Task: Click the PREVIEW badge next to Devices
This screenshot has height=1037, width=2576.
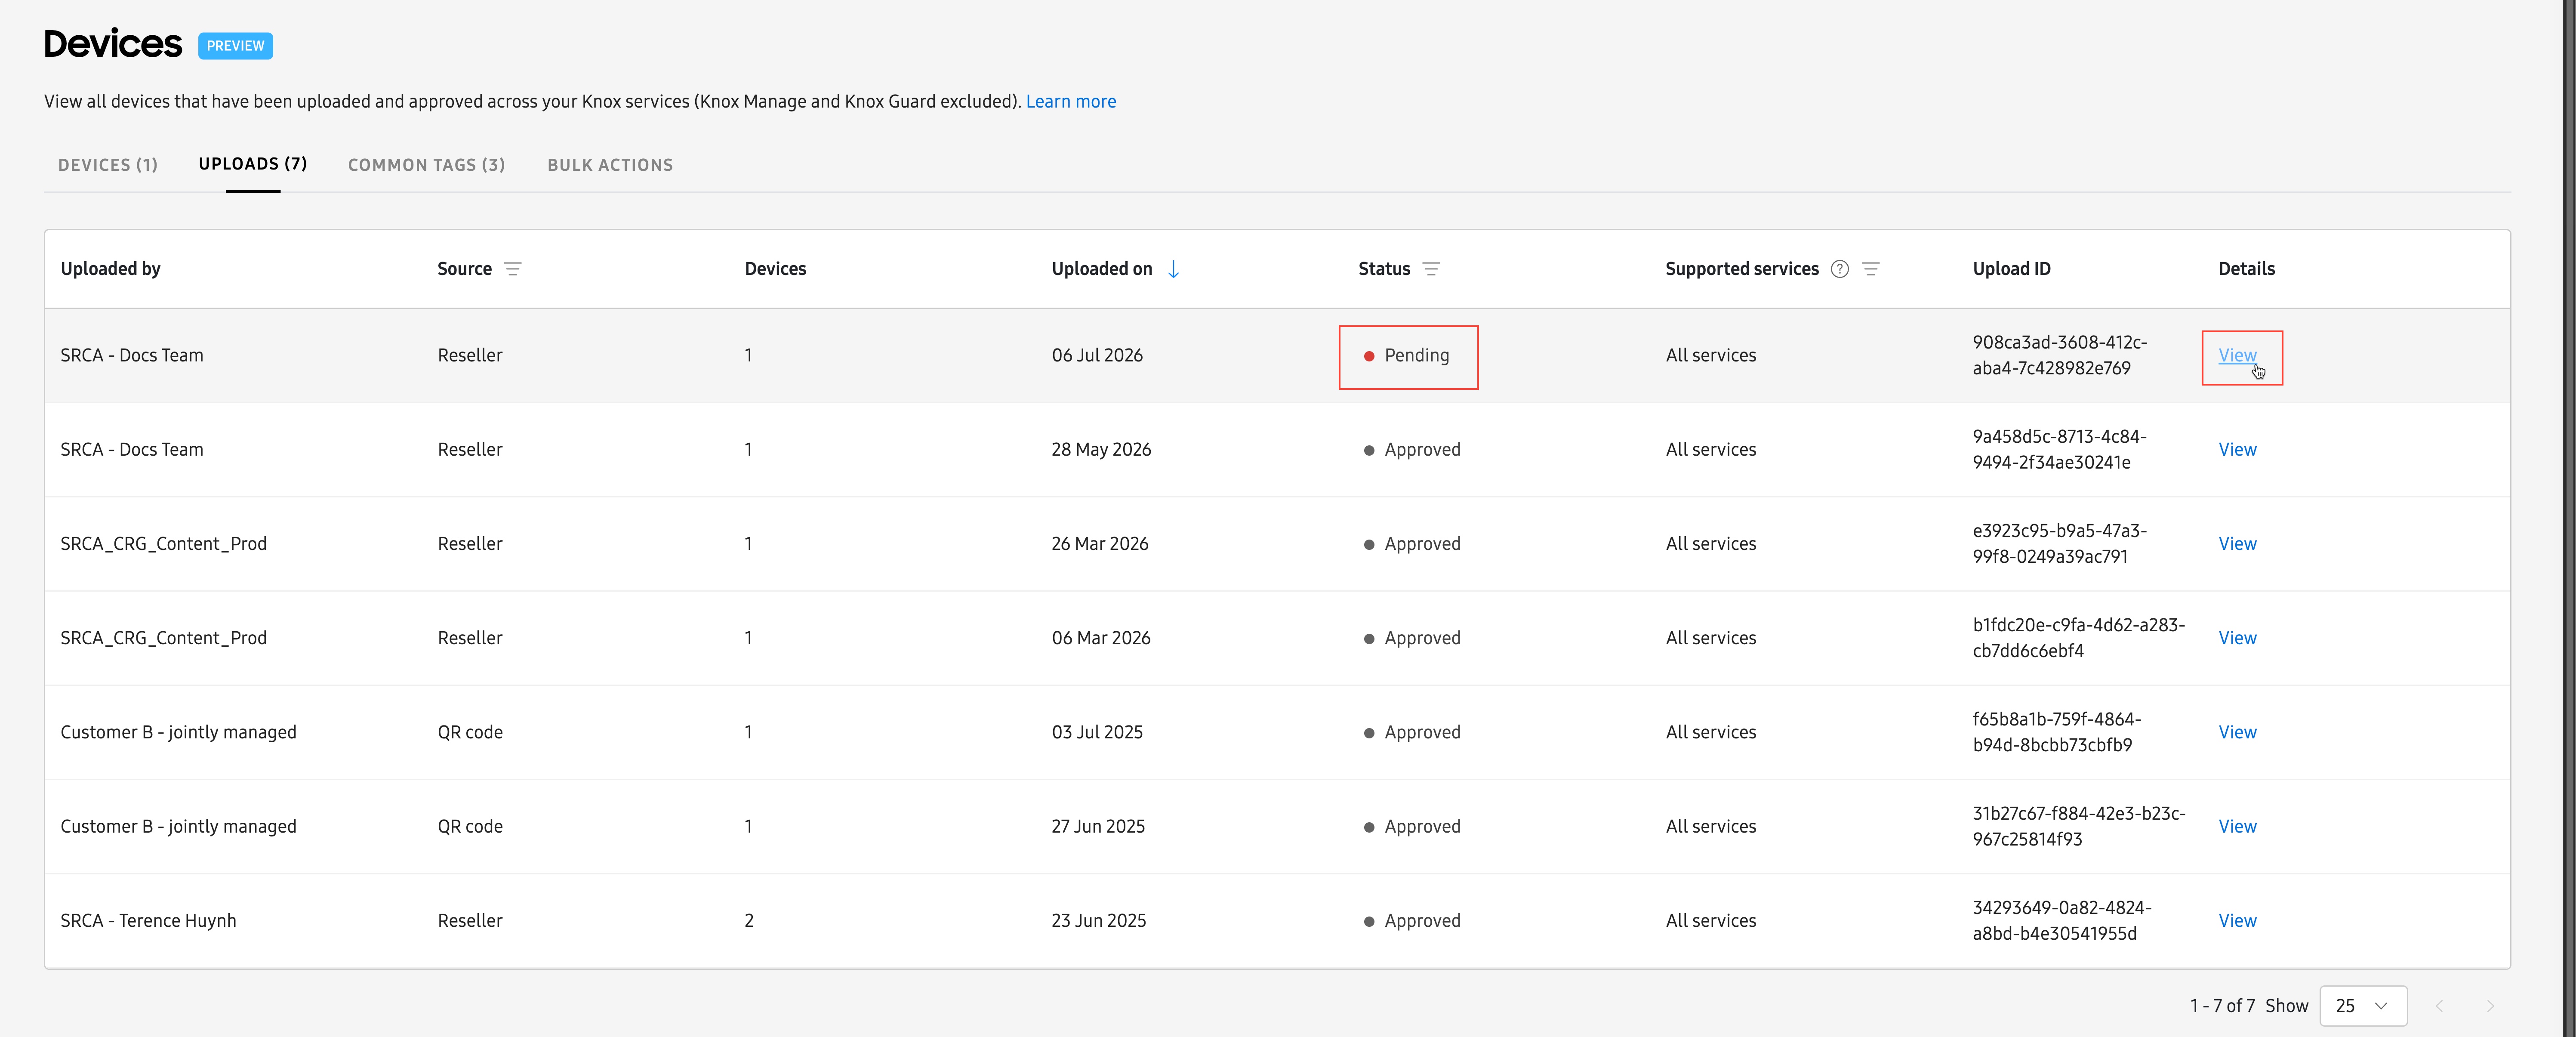Action: 235,46
